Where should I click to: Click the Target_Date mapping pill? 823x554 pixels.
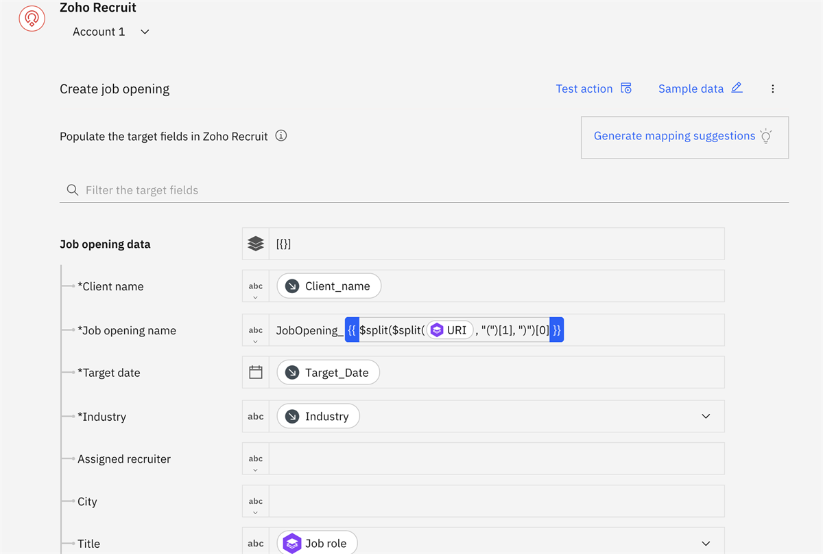tap(328, 373)
